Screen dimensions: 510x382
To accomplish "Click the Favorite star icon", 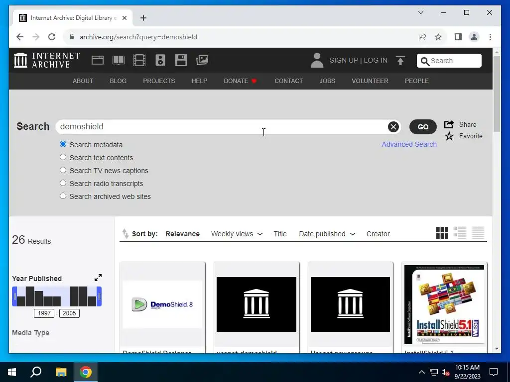I will pyautogui.click(x=449, y=136).
